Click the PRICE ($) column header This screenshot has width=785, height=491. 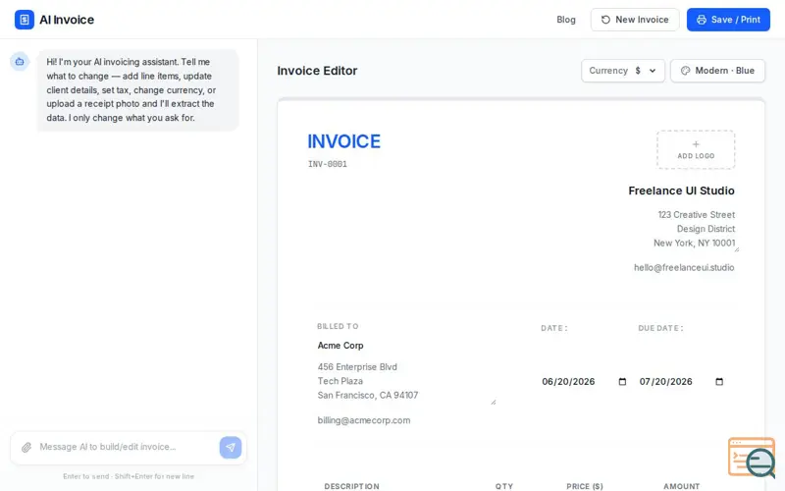[x=584, y=486]
